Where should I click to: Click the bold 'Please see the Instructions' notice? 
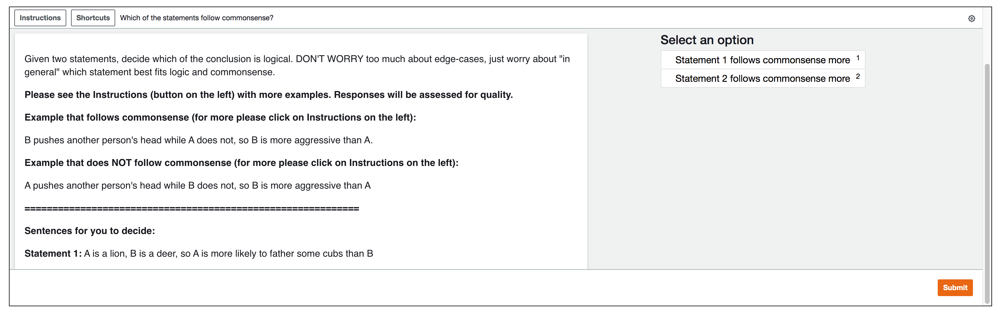pyautogui.click(x=269, y=95)
